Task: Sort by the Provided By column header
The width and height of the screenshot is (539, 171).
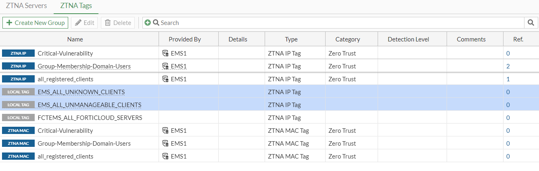Action: pos(185,39)
